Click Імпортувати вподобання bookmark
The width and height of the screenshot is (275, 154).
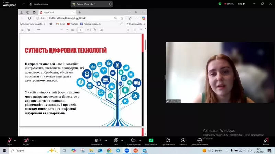pos(33,24)
